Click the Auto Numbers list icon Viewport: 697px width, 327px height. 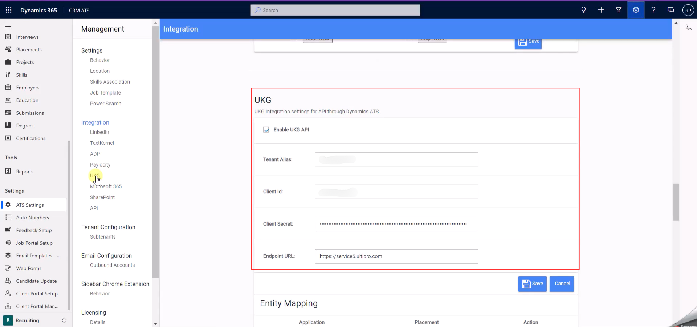pos(8,218)
